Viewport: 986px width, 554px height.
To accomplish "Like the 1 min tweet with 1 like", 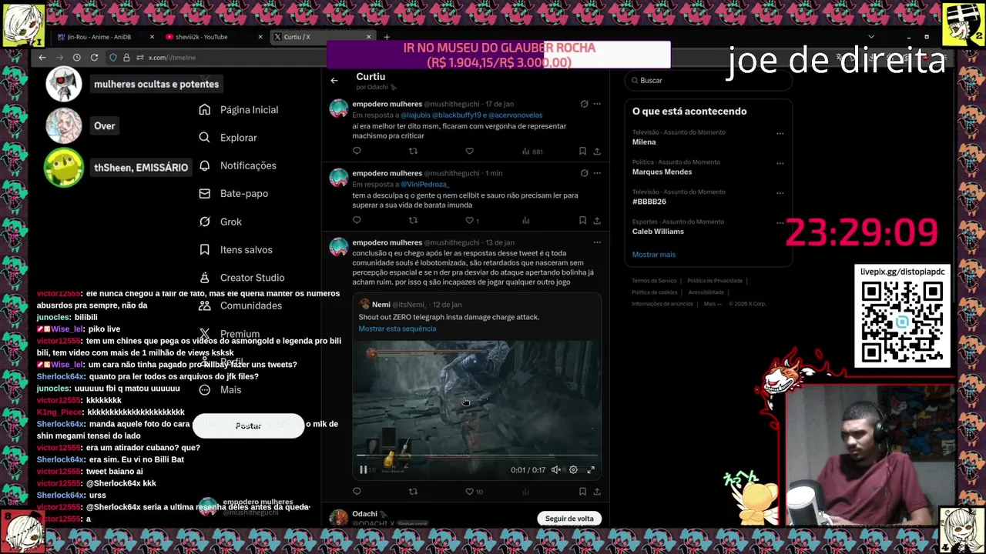I will pos(471,221).
